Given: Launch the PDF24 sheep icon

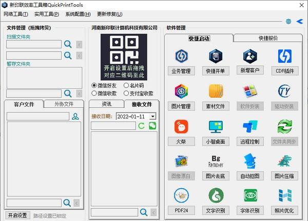Looking at the screenshot, I should click(181, 195).
